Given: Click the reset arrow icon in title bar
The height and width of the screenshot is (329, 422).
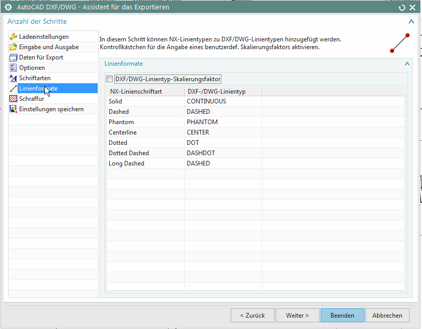Looking at the screenshot, I should click(x=402, y=8).
